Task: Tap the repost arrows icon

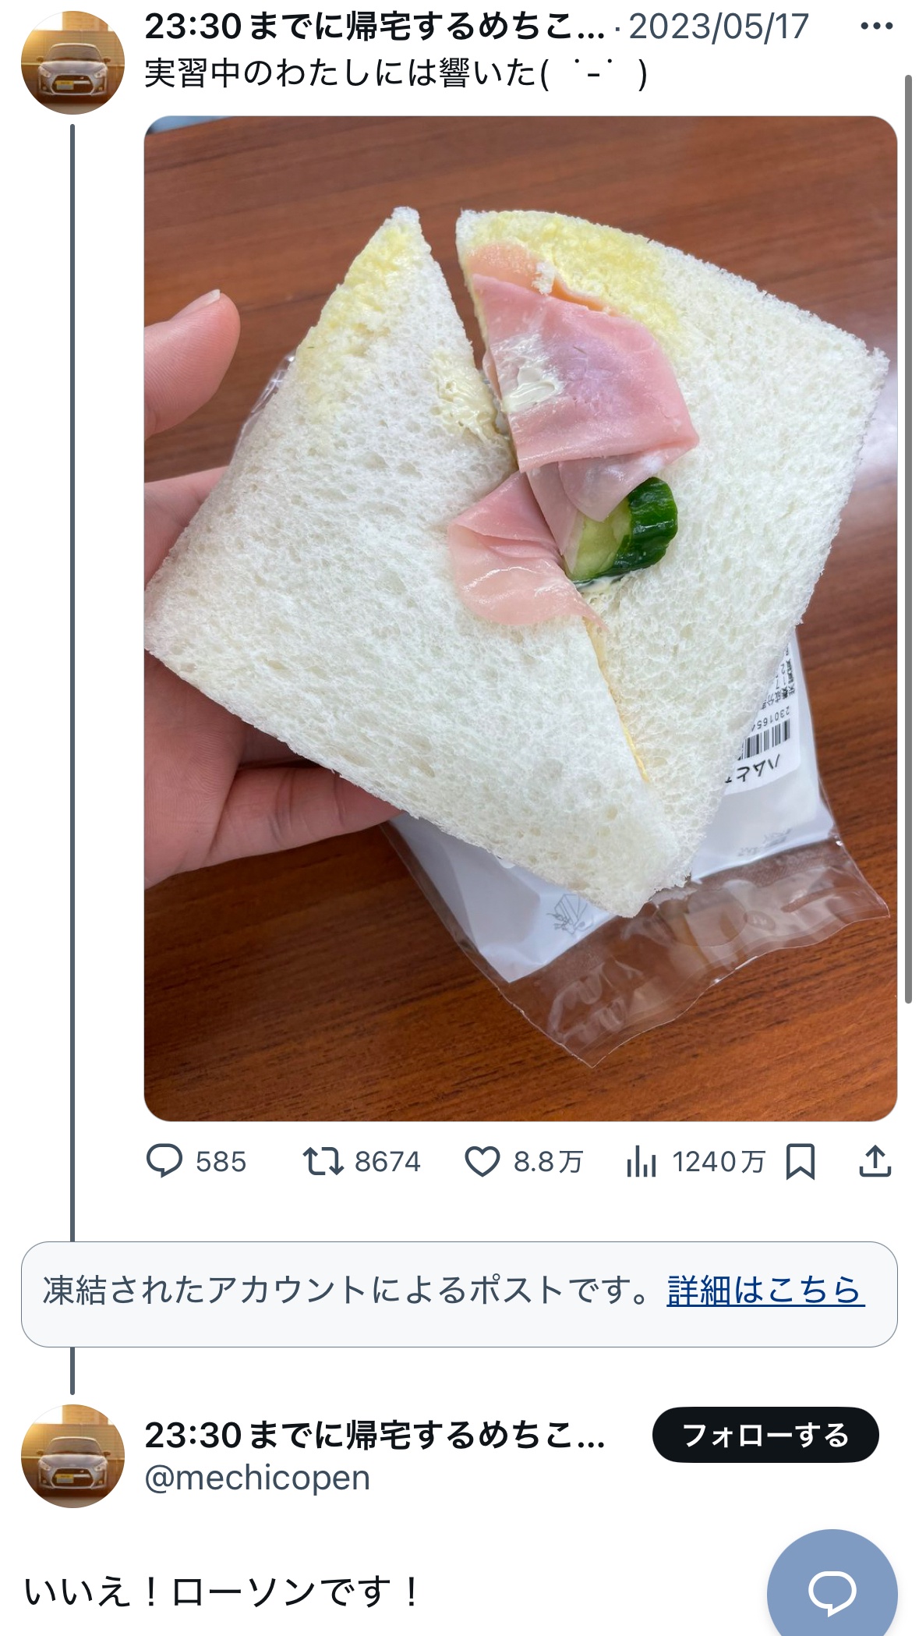Action: (323, 1161)
